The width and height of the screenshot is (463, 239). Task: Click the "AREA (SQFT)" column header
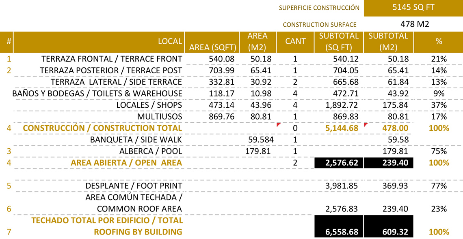(211, 47)
